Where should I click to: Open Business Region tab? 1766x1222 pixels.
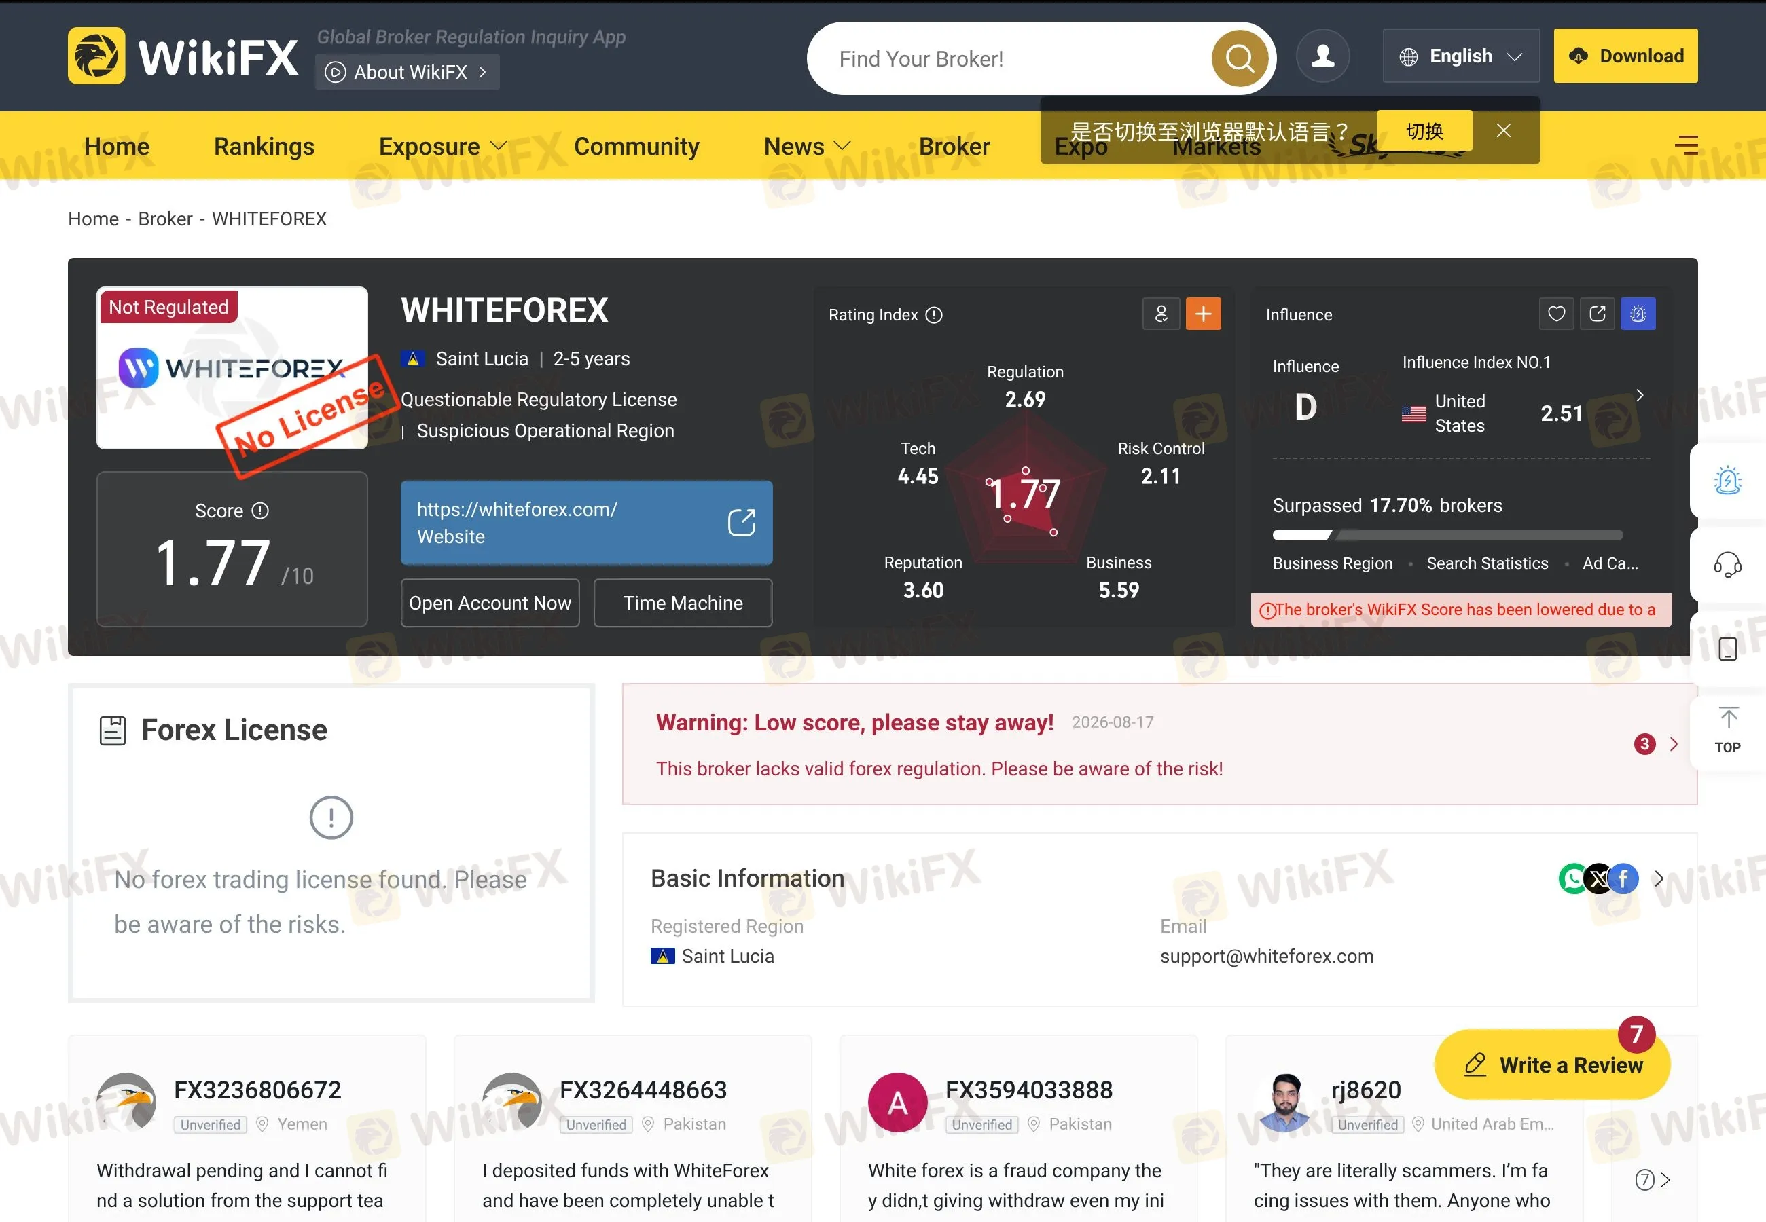pos(1333,563)
